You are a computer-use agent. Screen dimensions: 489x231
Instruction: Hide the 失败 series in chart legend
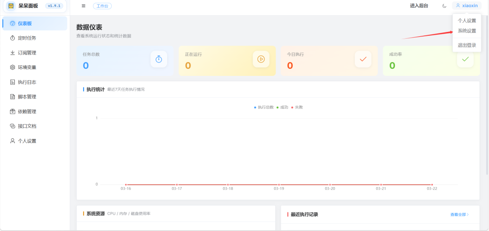pyautogui.click(x=297, y=107)
